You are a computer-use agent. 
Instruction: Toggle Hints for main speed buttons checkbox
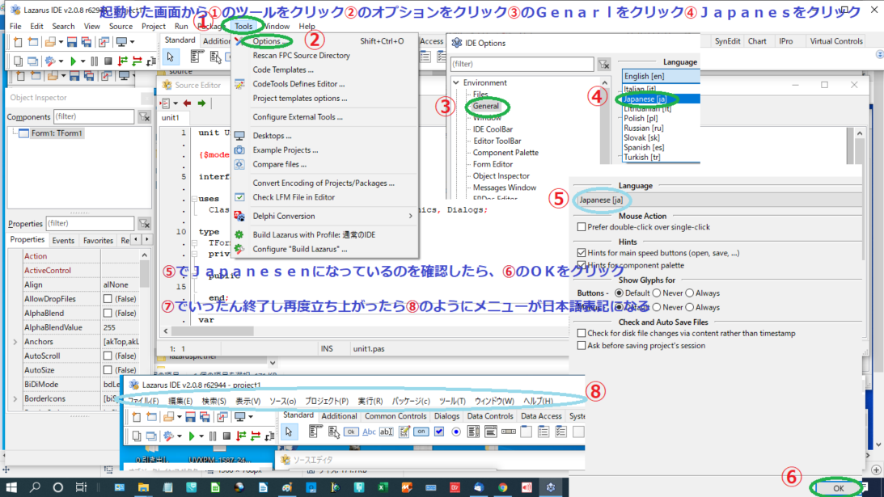click(582, 253)
